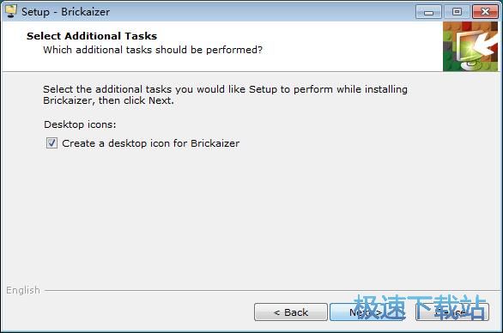This screenshot has height=333, width=503.
Task: Click the 'Create a desktop icon for Brickaizer' label
Action: (151, 143)
